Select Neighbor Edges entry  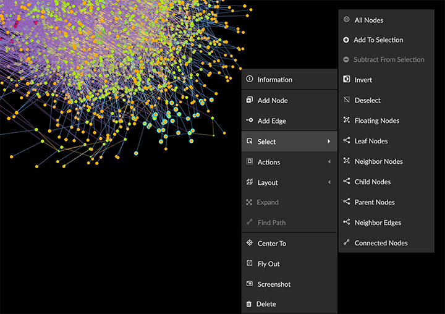(x=377, y=223)
